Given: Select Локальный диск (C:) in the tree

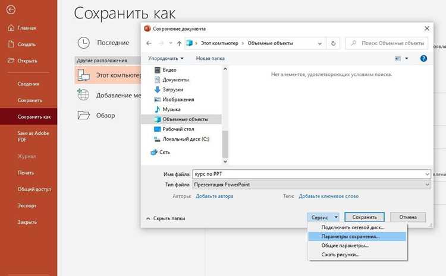Looking at the screenshot, I should point(186,139).
